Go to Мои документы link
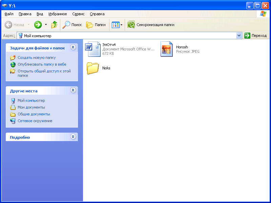The image size is (271, 203). click(x=31, y=107)
